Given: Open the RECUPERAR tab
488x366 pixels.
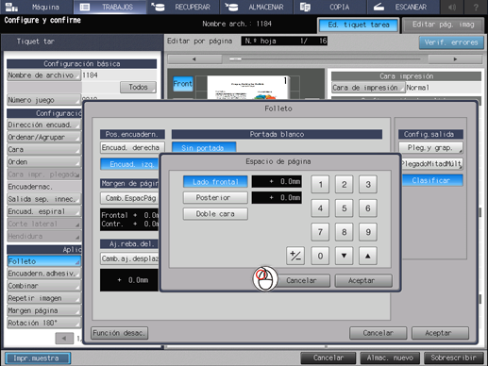Looking at the screenshot, I should click(183, 7).
